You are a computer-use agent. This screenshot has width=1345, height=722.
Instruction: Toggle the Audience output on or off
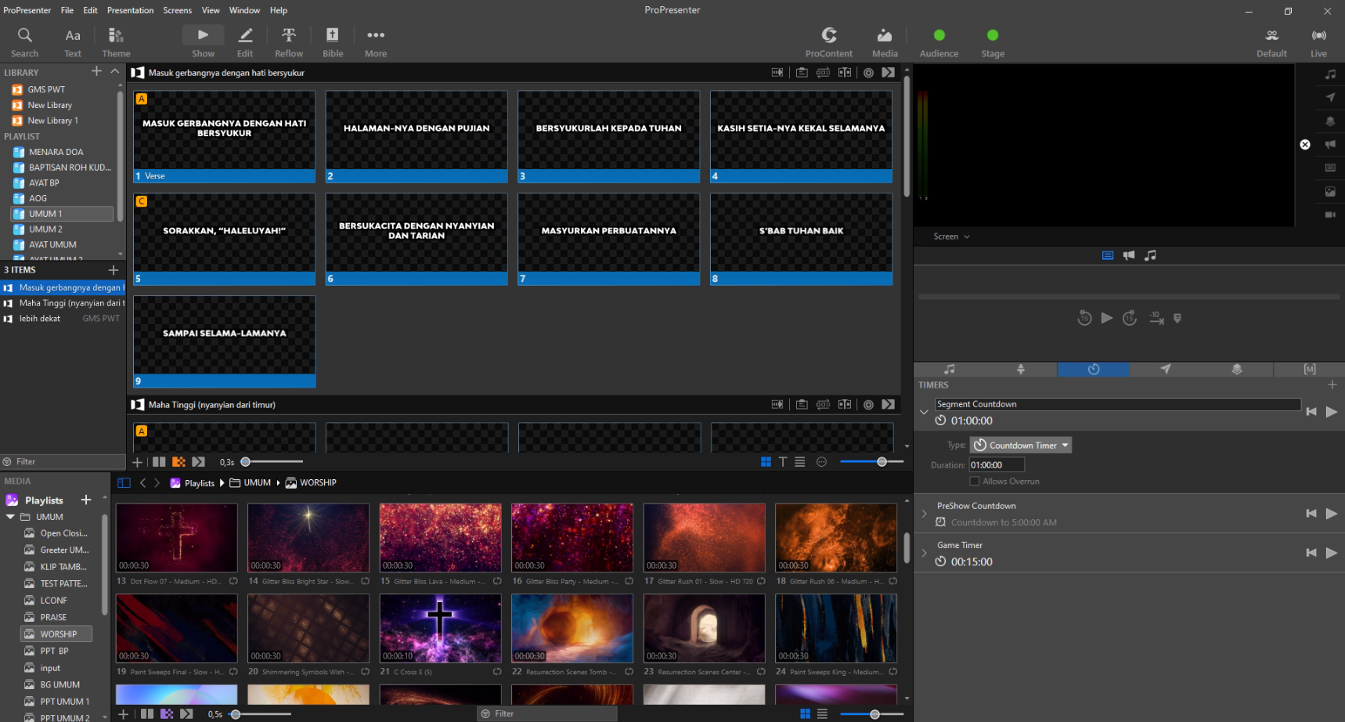[x=939, y=34]
